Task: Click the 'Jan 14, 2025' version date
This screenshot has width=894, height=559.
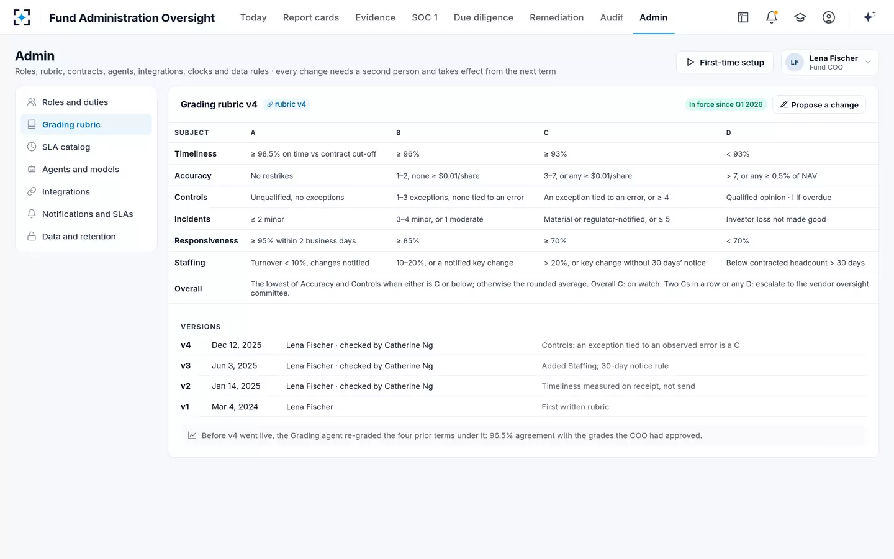Action: (x=236, y=386)
